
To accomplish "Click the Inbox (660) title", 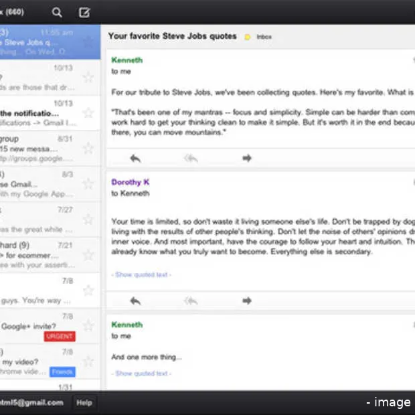I will [x=12, y=12].
